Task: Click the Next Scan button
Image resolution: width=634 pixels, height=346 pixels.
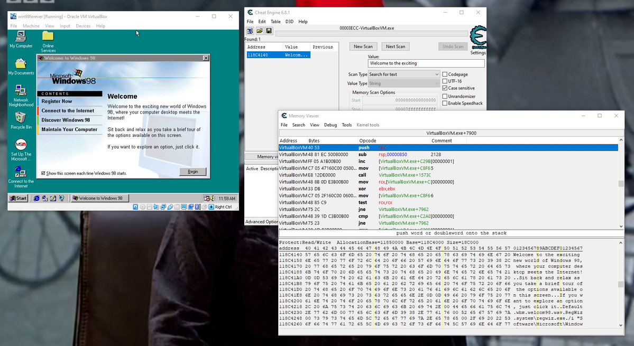Action: pos(396,46)
